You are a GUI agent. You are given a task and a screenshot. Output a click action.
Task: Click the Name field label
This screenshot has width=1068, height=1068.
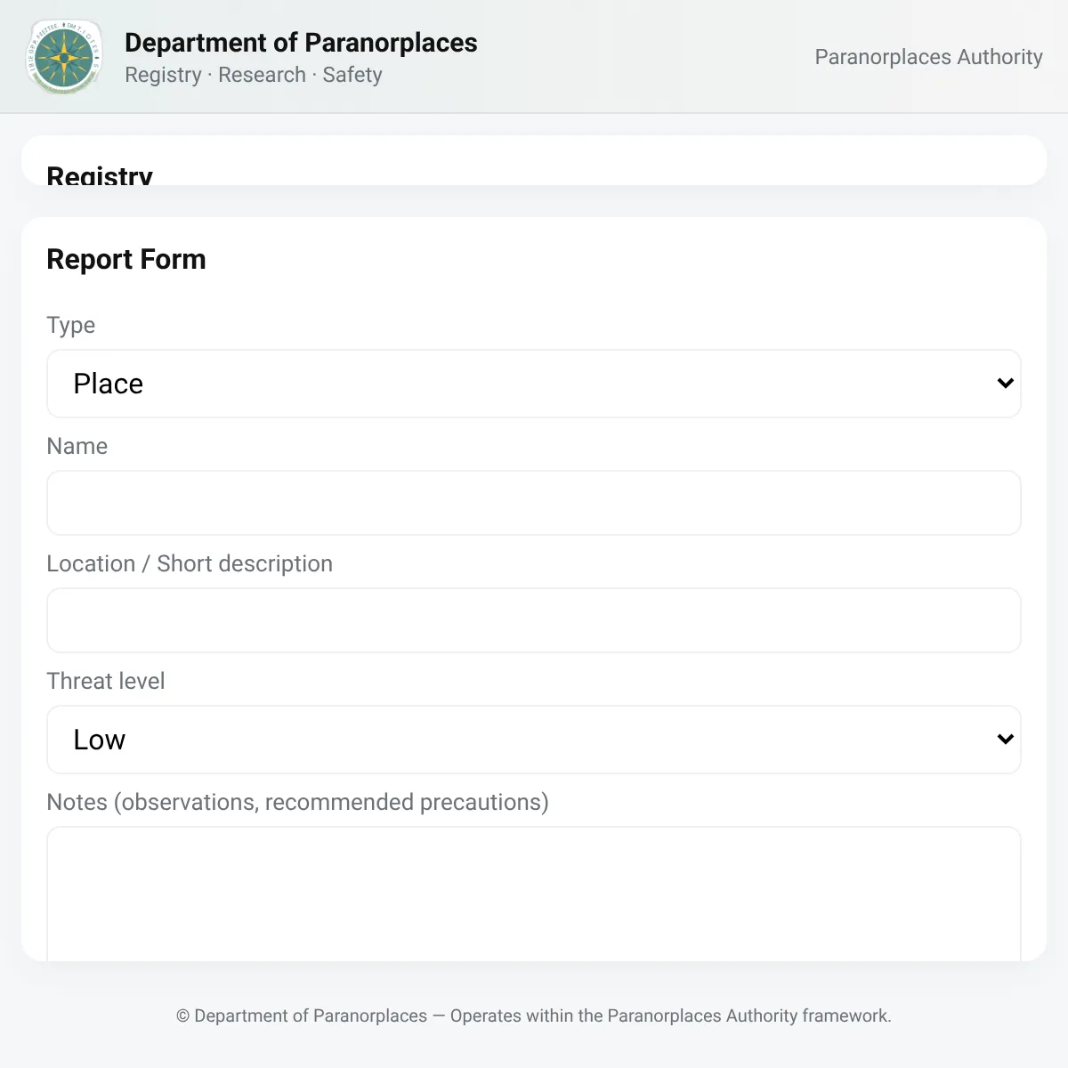pyautogui.click(x=77, y=446)
